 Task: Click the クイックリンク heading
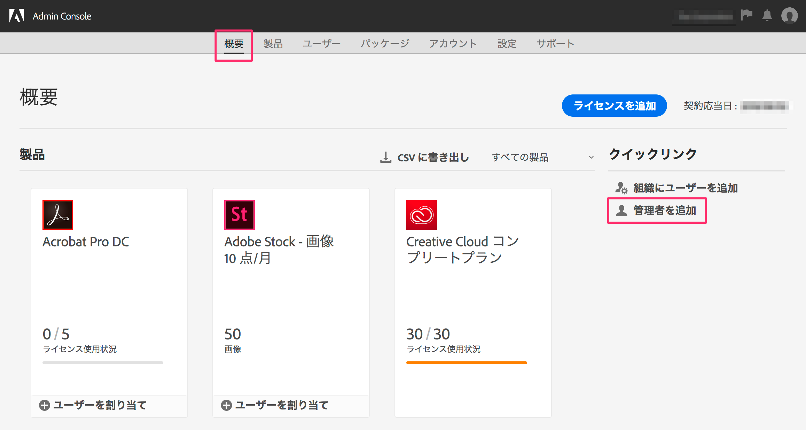click(652, 154)
